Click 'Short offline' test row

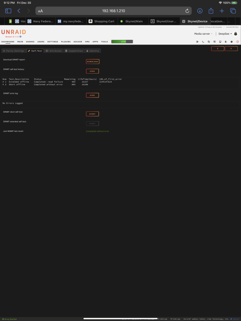point(17,85)
